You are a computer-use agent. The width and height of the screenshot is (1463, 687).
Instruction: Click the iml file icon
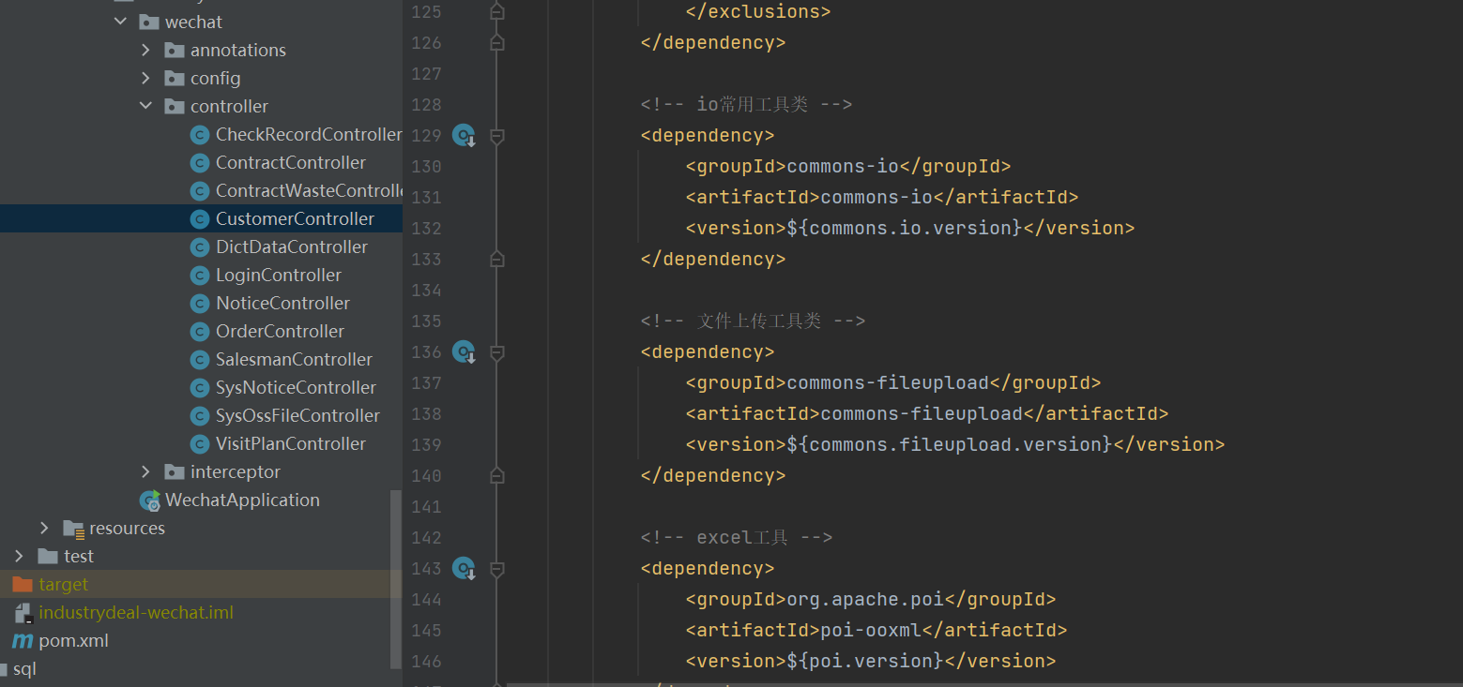point(23,613)
